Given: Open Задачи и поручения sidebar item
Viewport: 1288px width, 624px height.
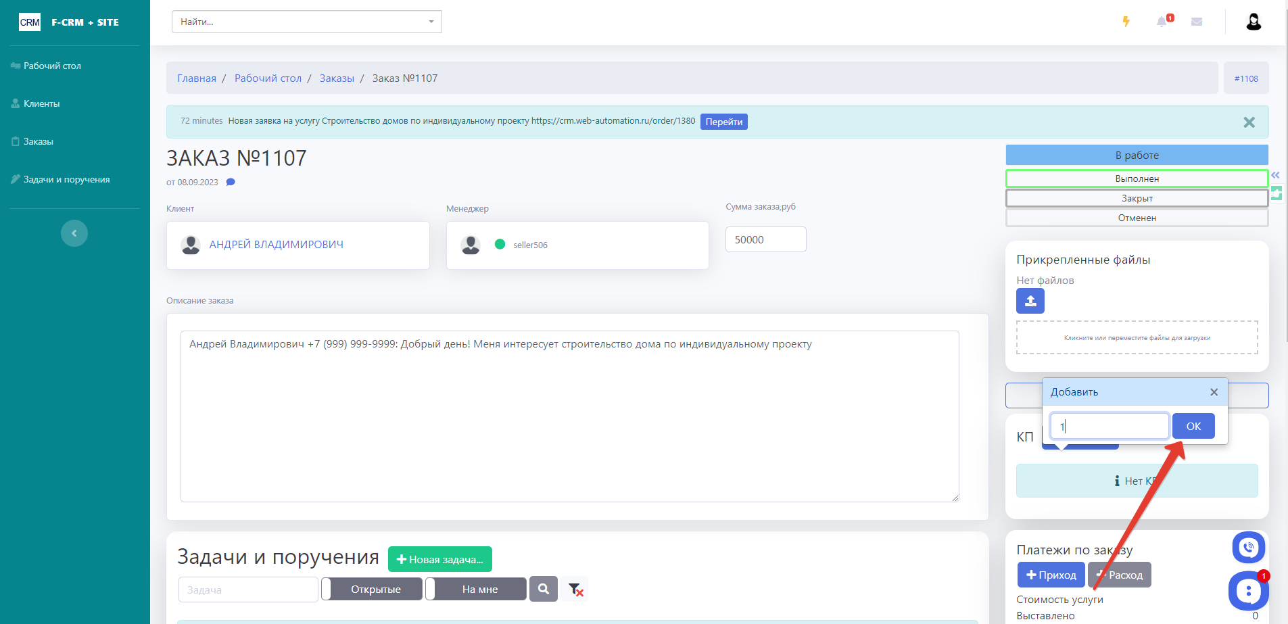Looking at the screenshot, I should [66, 179].
